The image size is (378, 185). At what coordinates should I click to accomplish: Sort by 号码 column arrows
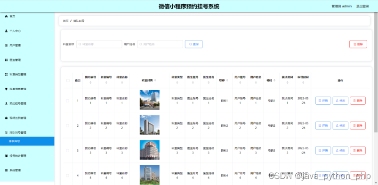pyautogui.click(x=274, y=80)
